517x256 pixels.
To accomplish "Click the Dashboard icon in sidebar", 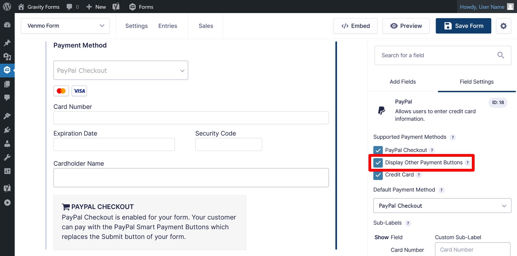I will click(7, 25).
